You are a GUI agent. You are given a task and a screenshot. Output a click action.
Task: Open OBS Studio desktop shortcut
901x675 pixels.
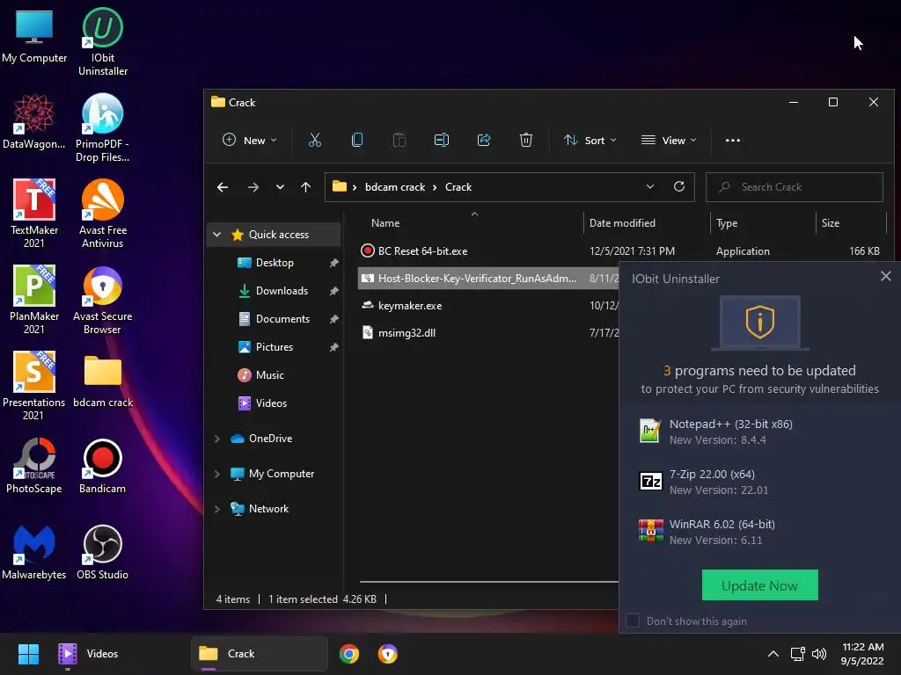point(103,552)
